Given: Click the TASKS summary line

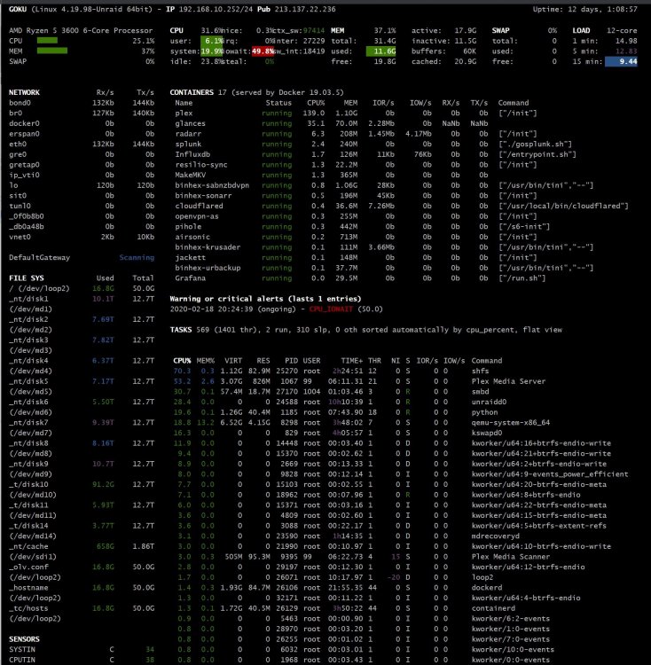Looking at the screenshot, I should click(x=366, y=330).
